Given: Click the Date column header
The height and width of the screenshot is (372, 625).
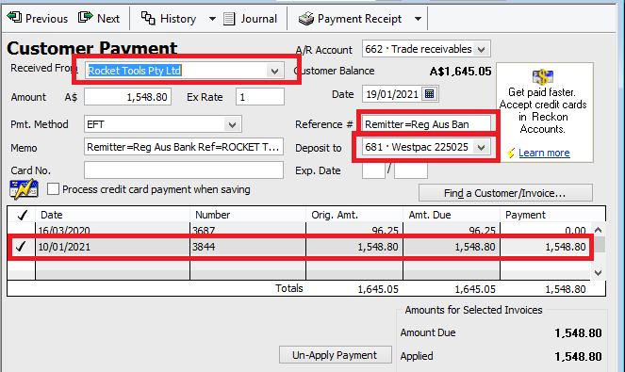Looking at the screenshot, I should tap(112, 215).
